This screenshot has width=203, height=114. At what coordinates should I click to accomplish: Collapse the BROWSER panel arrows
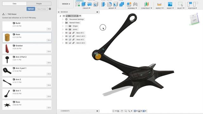tap(59, 12)
